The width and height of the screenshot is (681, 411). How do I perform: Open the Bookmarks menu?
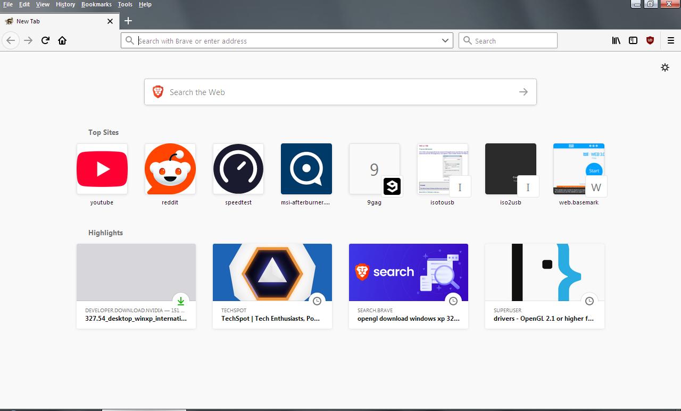[96, 4]
